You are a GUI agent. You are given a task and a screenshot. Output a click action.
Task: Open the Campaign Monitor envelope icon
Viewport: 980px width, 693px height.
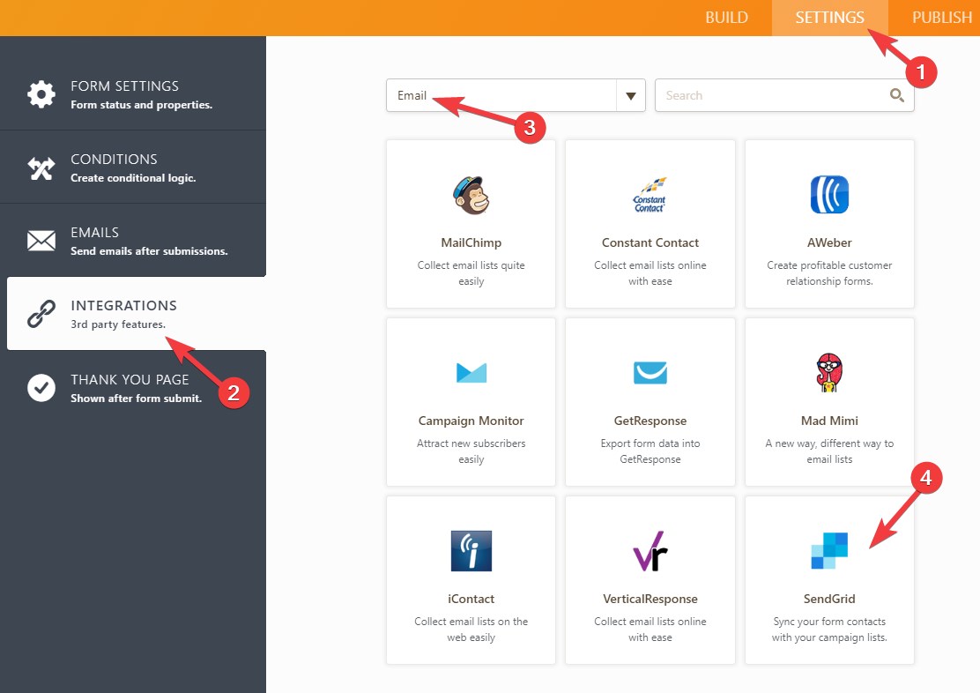point(471,373)
